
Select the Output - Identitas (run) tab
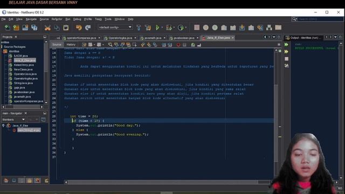coord(304,38)
